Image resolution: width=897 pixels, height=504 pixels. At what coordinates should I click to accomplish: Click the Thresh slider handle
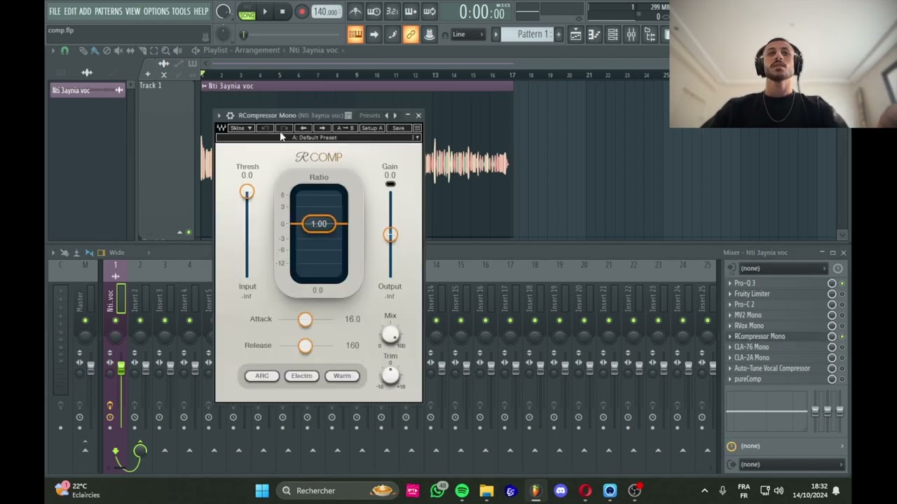click(247, 192)
